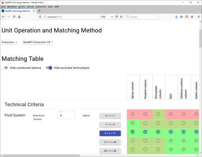The height and width of the screenshot is (157, 202).
Task: Click the plus icon for RDC at 11<σ≤25
Action: (x=171, y=140)
